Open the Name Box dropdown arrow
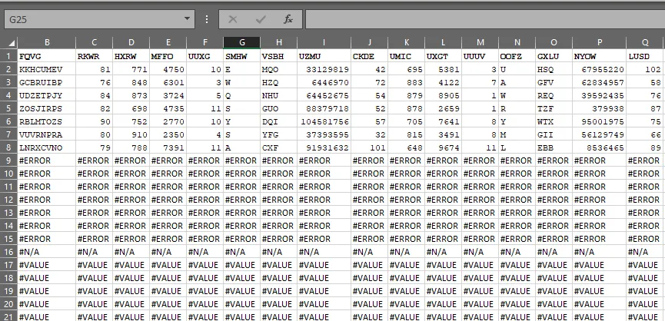 [187, 19]
